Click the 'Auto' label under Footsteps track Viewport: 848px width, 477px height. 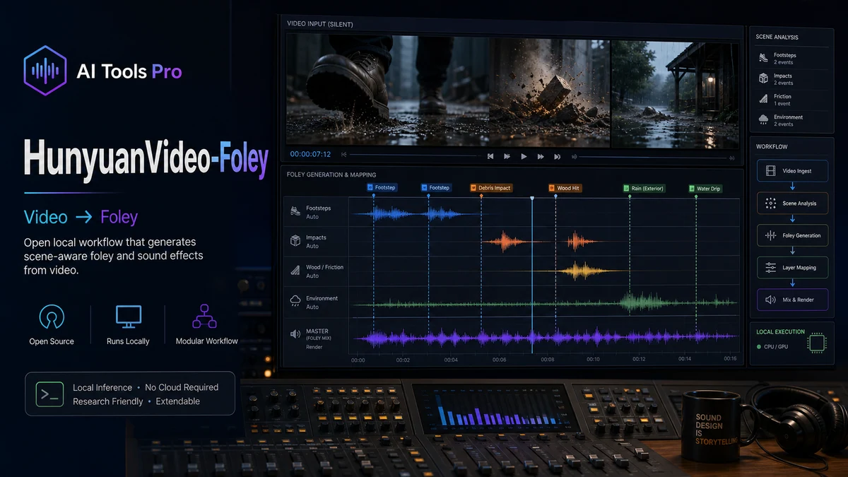coord(312,217)
